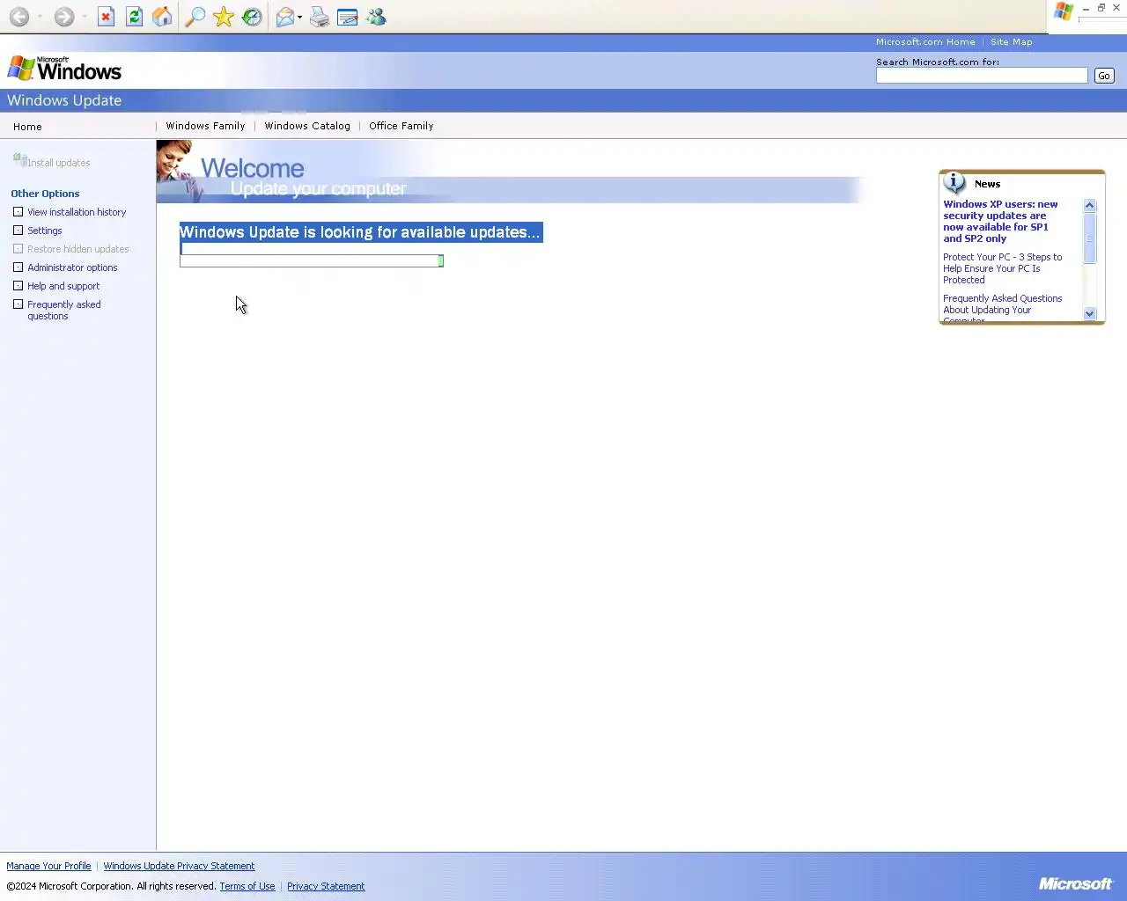Click the Microsoft Windows logo
Screen dimensions: 1127x901
[x=64, y=69]
